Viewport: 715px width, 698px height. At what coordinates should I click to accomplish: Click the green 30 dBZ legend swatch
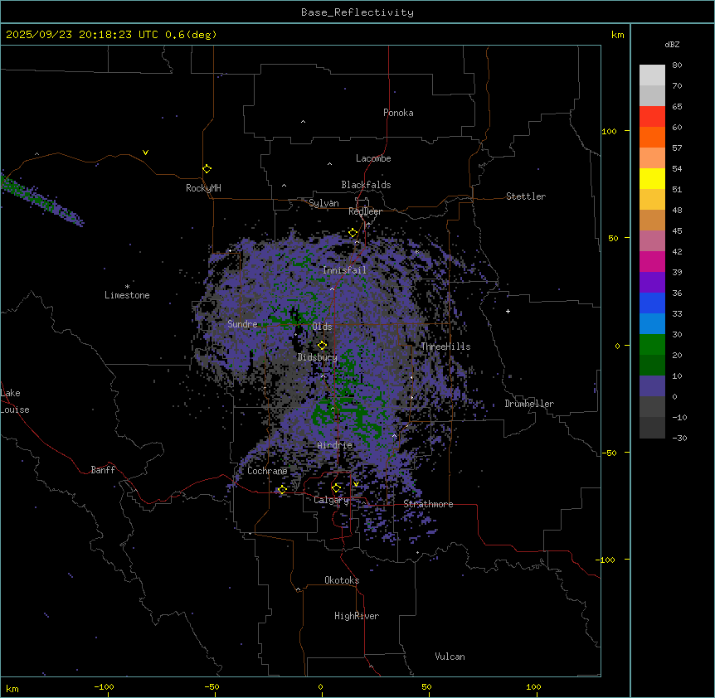652,344
